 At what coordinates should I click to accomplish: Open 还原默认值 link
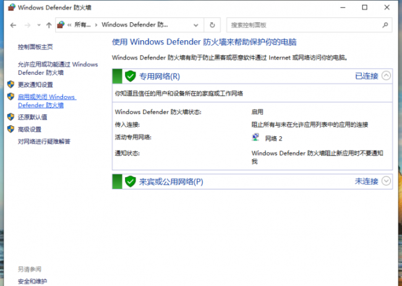[x=32, y=117]
